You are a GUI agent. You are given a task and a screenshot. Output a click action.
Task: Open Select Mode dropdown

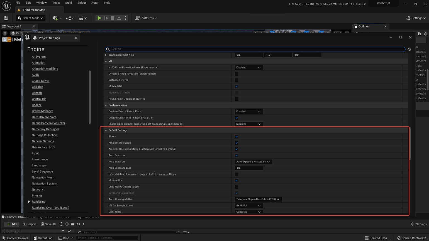tap(30, 18)
